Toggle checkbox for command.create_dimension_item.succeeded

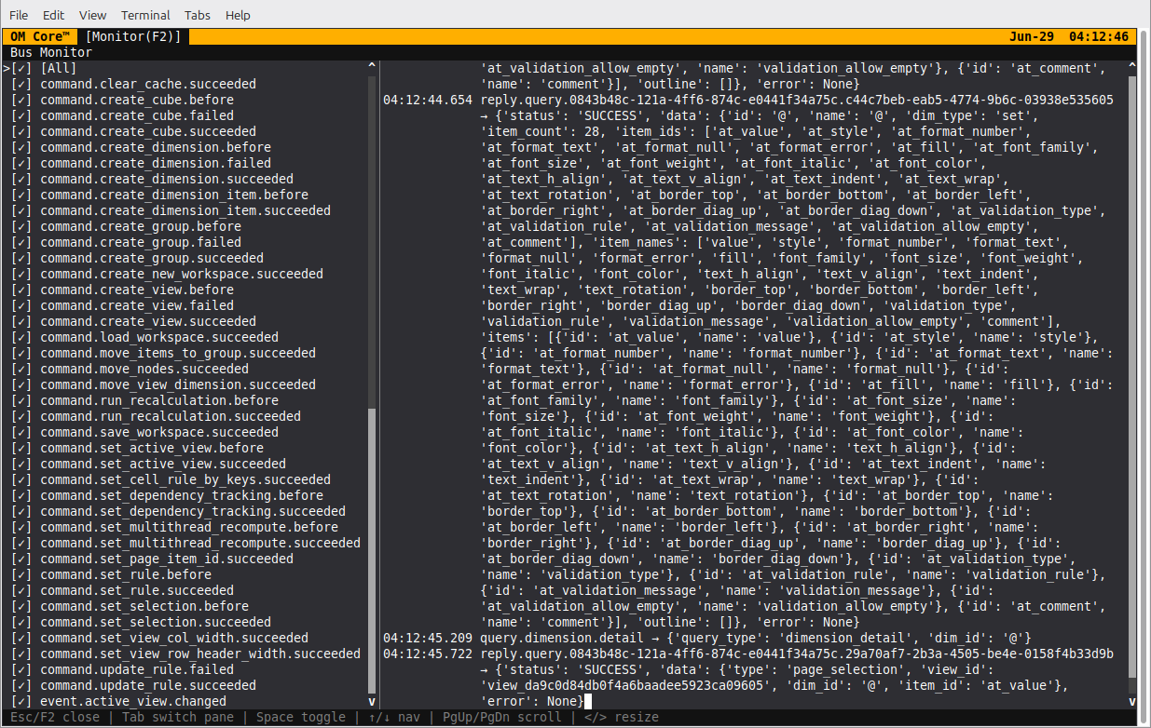click(21, 210)
